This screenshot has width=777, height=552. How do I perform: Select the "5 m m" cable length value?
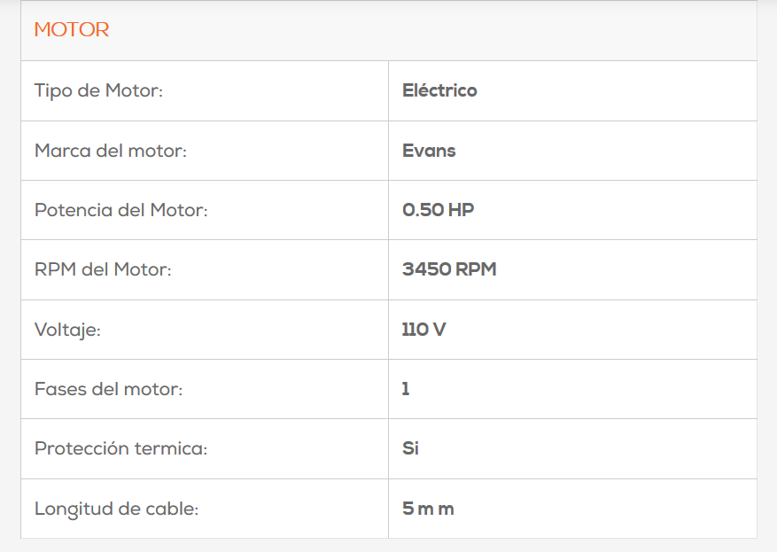click(x=428, y=509)
